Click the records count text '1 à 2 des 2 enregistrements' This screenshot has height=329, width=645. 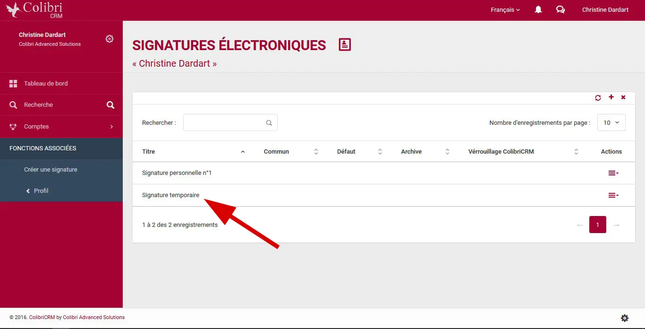[x=180, y=225]
